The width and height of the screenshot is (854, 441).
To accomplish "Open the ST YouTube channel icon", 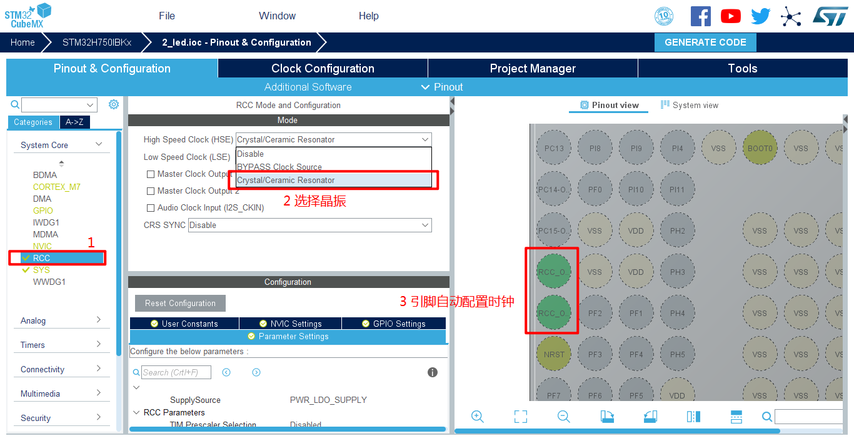I will [x=730, y=16].
